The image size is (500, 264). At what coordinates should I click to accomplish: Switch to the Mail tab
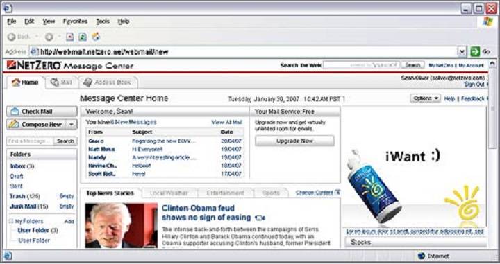(x=61, y=82)
